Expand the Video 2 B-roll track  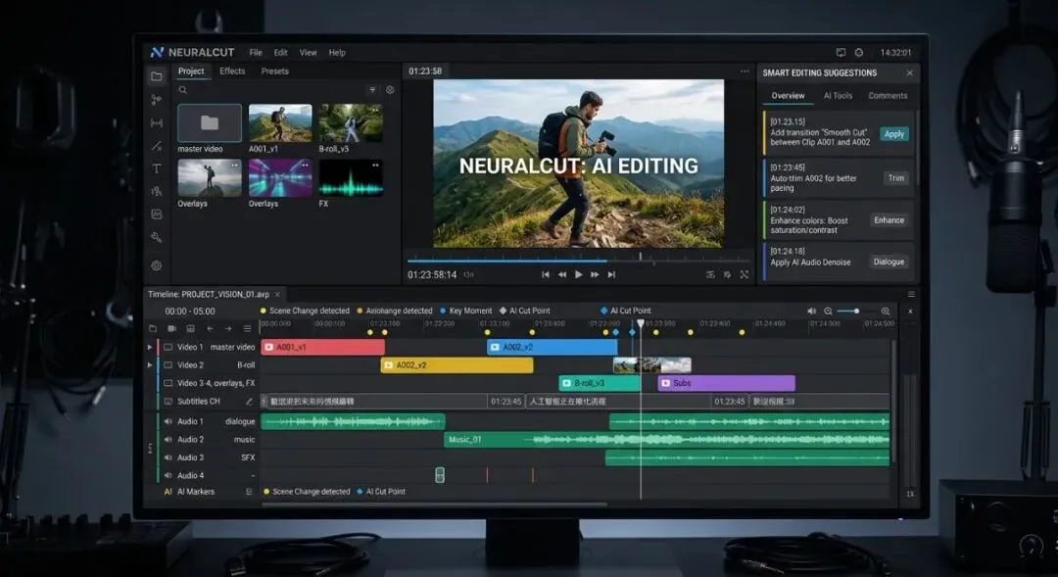click(150, 365)
